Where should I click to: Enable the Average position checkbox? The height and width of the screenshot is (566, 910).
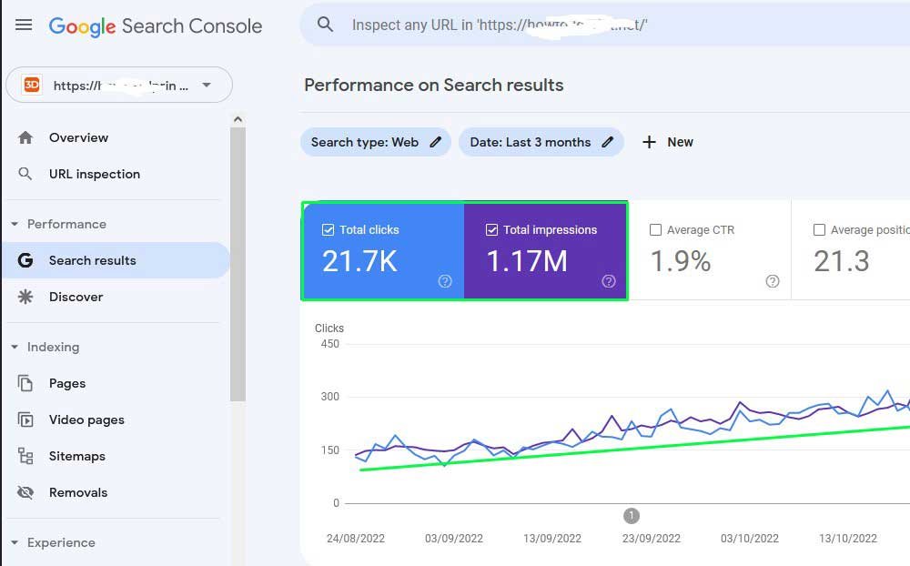[x=819, y=230]
